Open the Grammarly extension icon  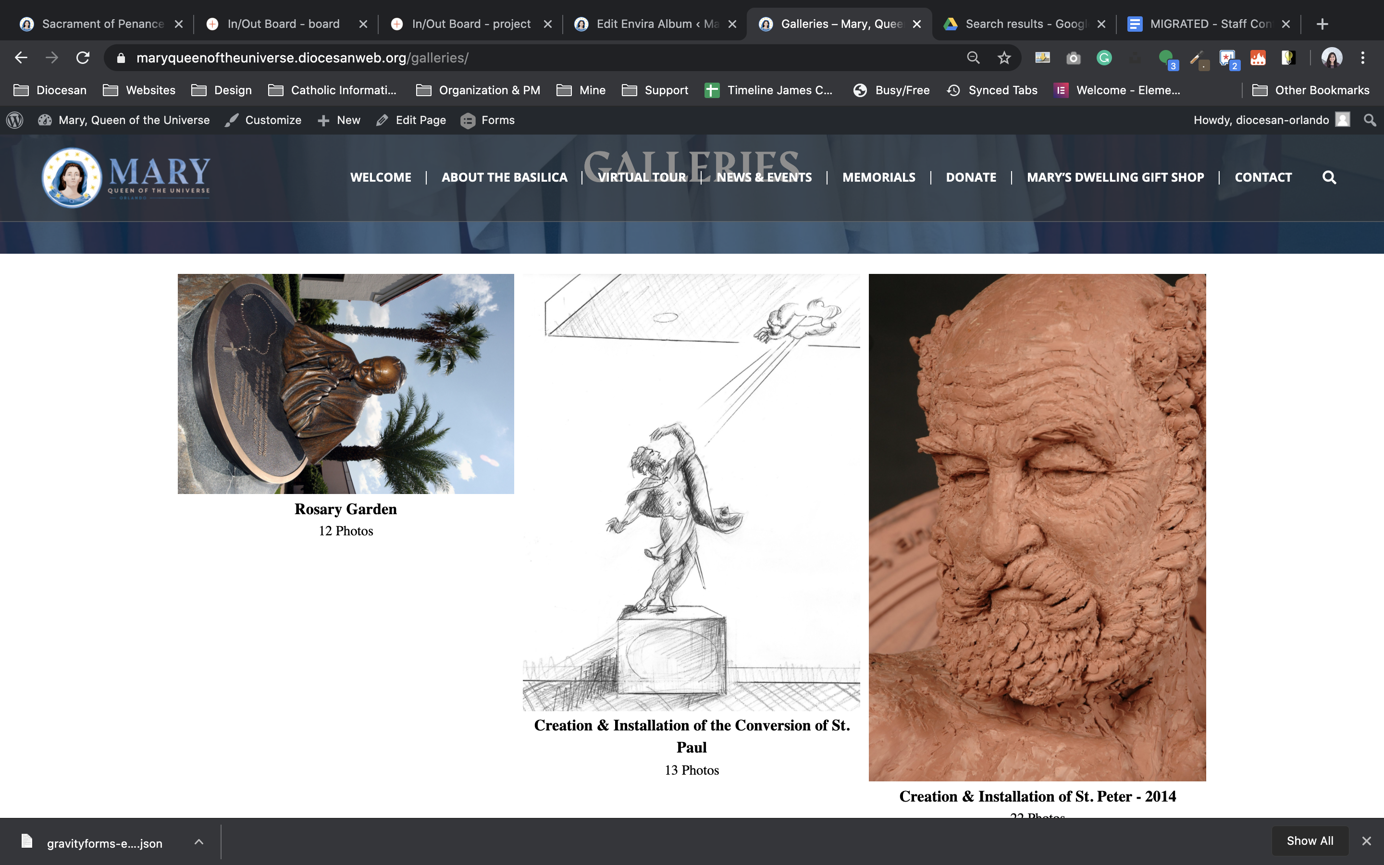coord(1104,58)
